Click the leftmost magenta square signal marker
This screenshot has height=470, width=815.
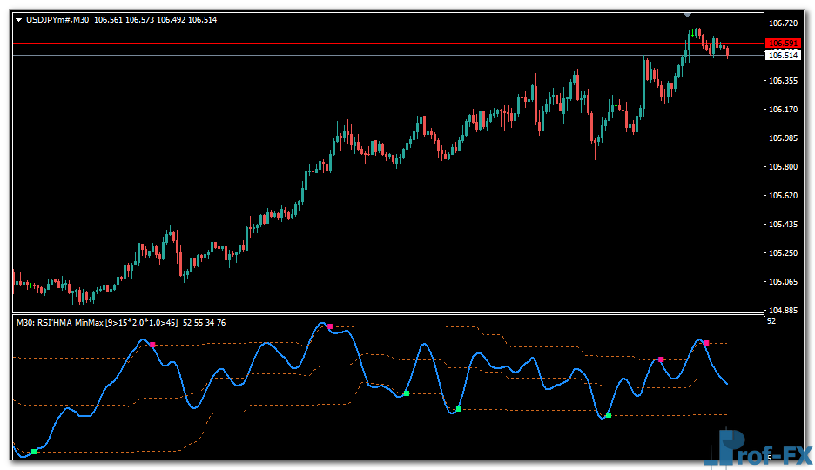152,346
